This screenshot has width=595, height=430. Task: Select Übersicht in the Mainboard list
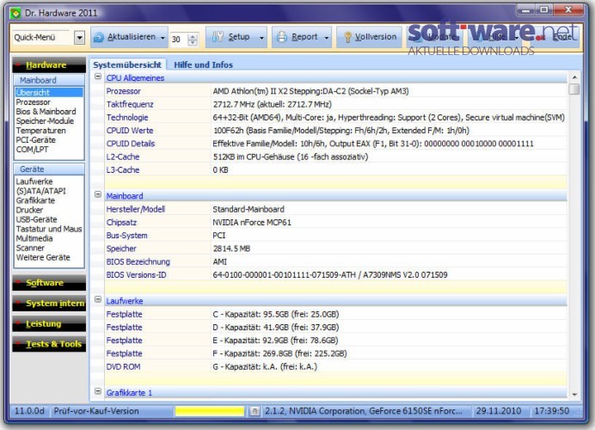49,92
